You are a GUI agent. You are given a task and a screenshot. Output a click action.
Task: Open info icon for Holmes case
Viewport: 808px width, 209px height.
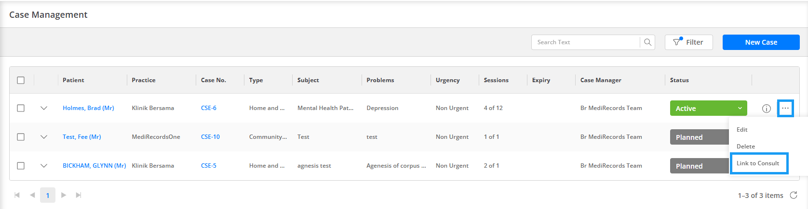pos(766,109)
